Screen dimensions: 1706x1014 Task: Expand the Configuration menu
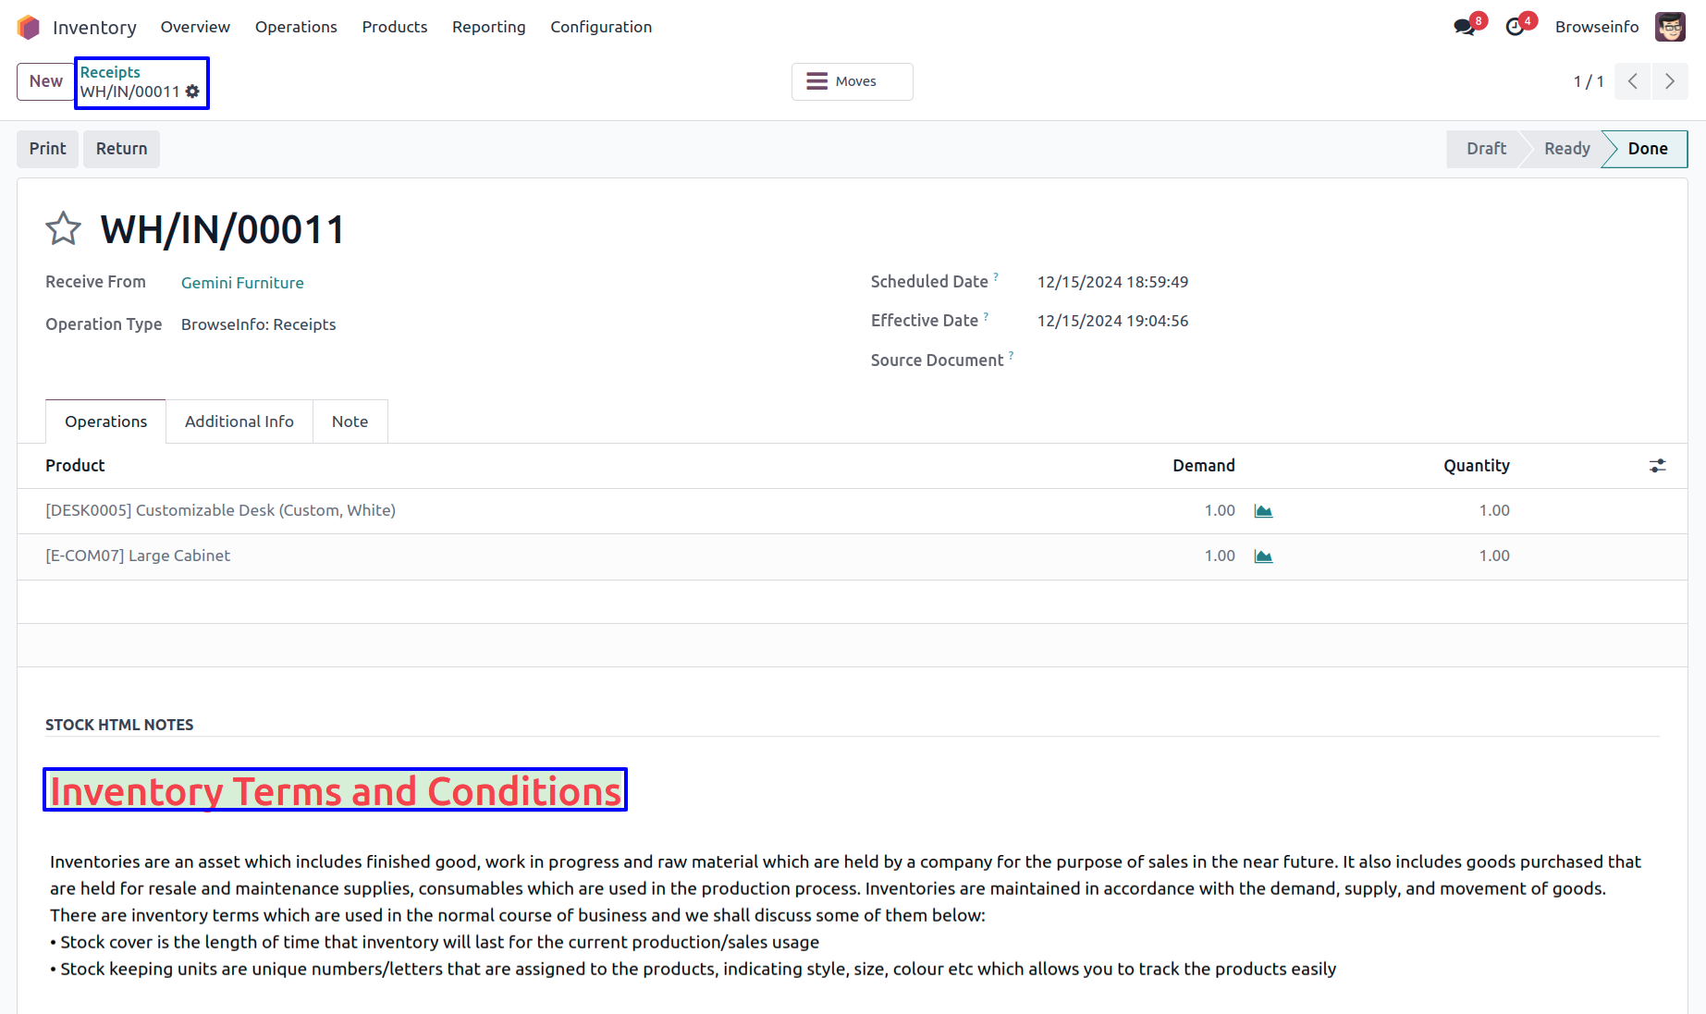click(x=601, y=27)
